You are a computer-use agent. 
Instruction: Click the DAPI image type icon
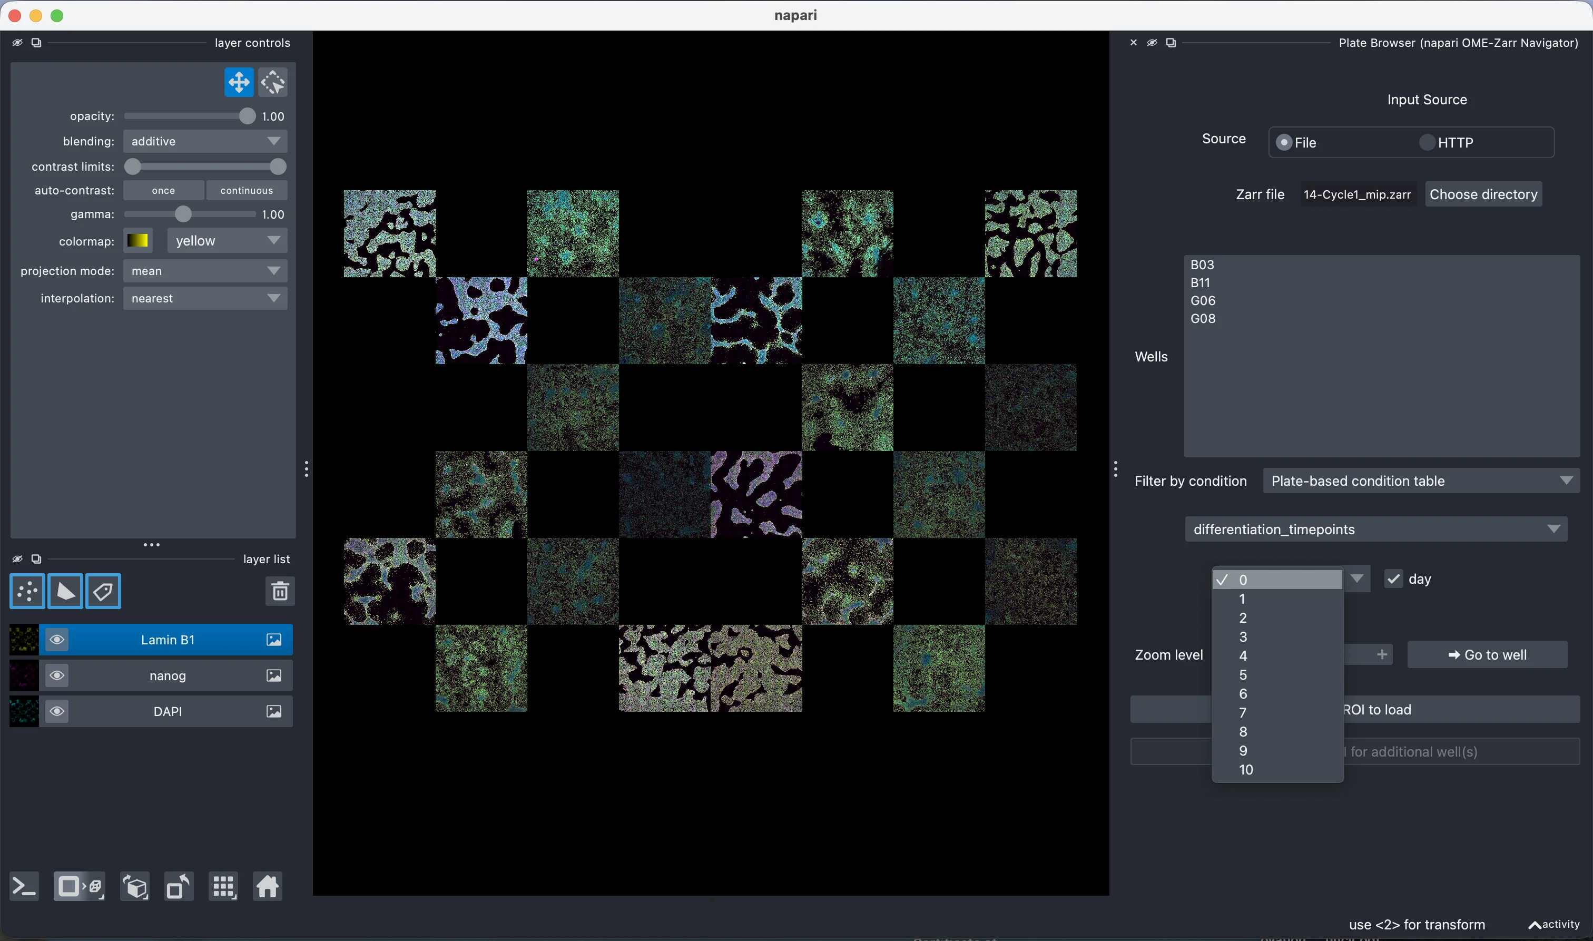274,711
